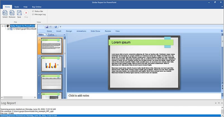Screen dimensions: 224x117
Task: Select the Stellar Repair for PowerPoint tree item
Action: coord(23,26)
